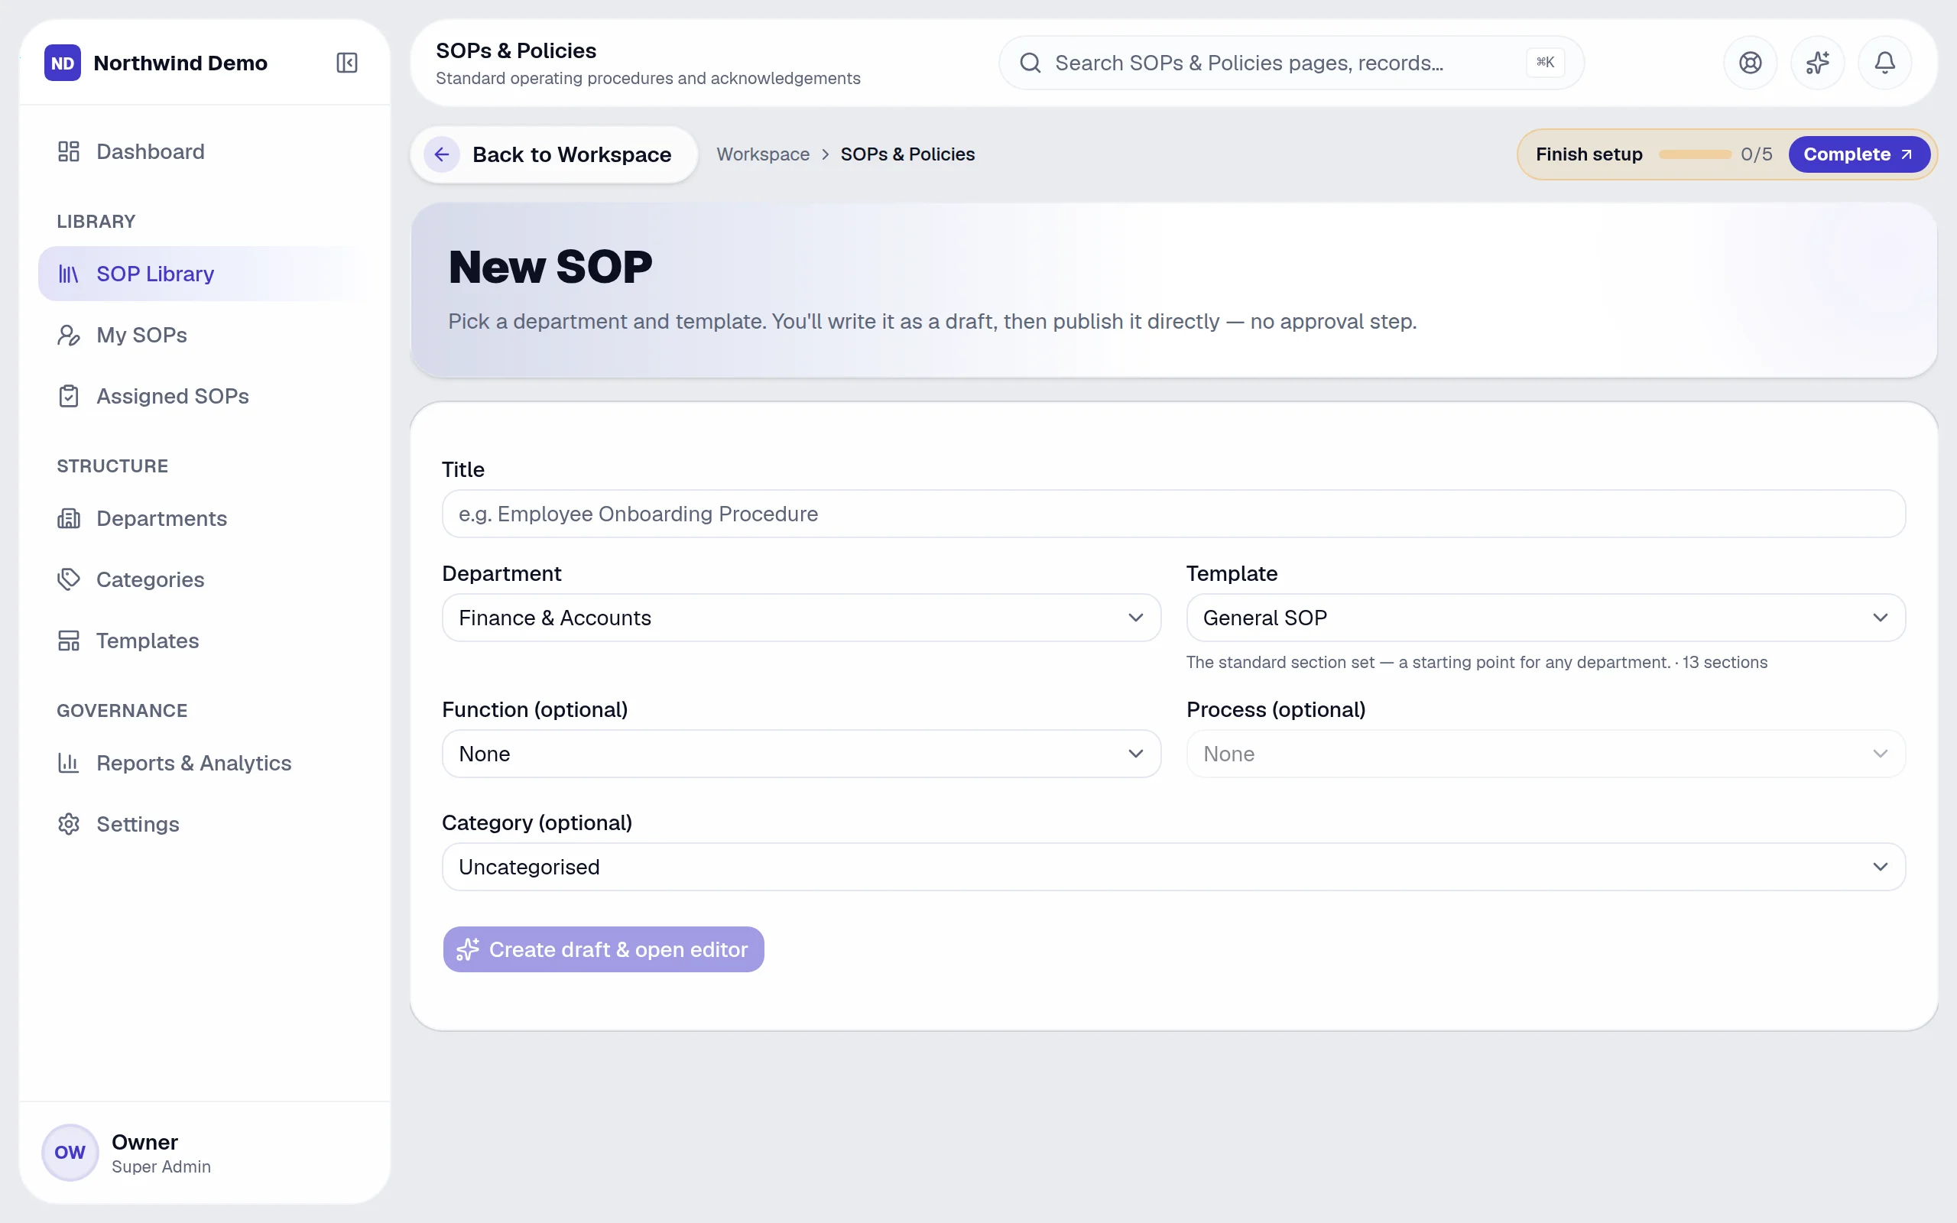Open Templates in the sidebar
The height and width of the screenshot is (1223, 1957).
coord(205,641)
